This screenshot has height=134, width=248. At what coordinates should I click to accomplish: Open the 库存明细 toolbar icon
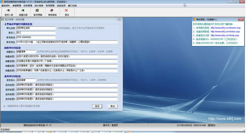[38, 12]
